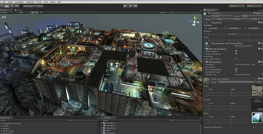Open Mesh Filter component help icon

tap(259, 43)
